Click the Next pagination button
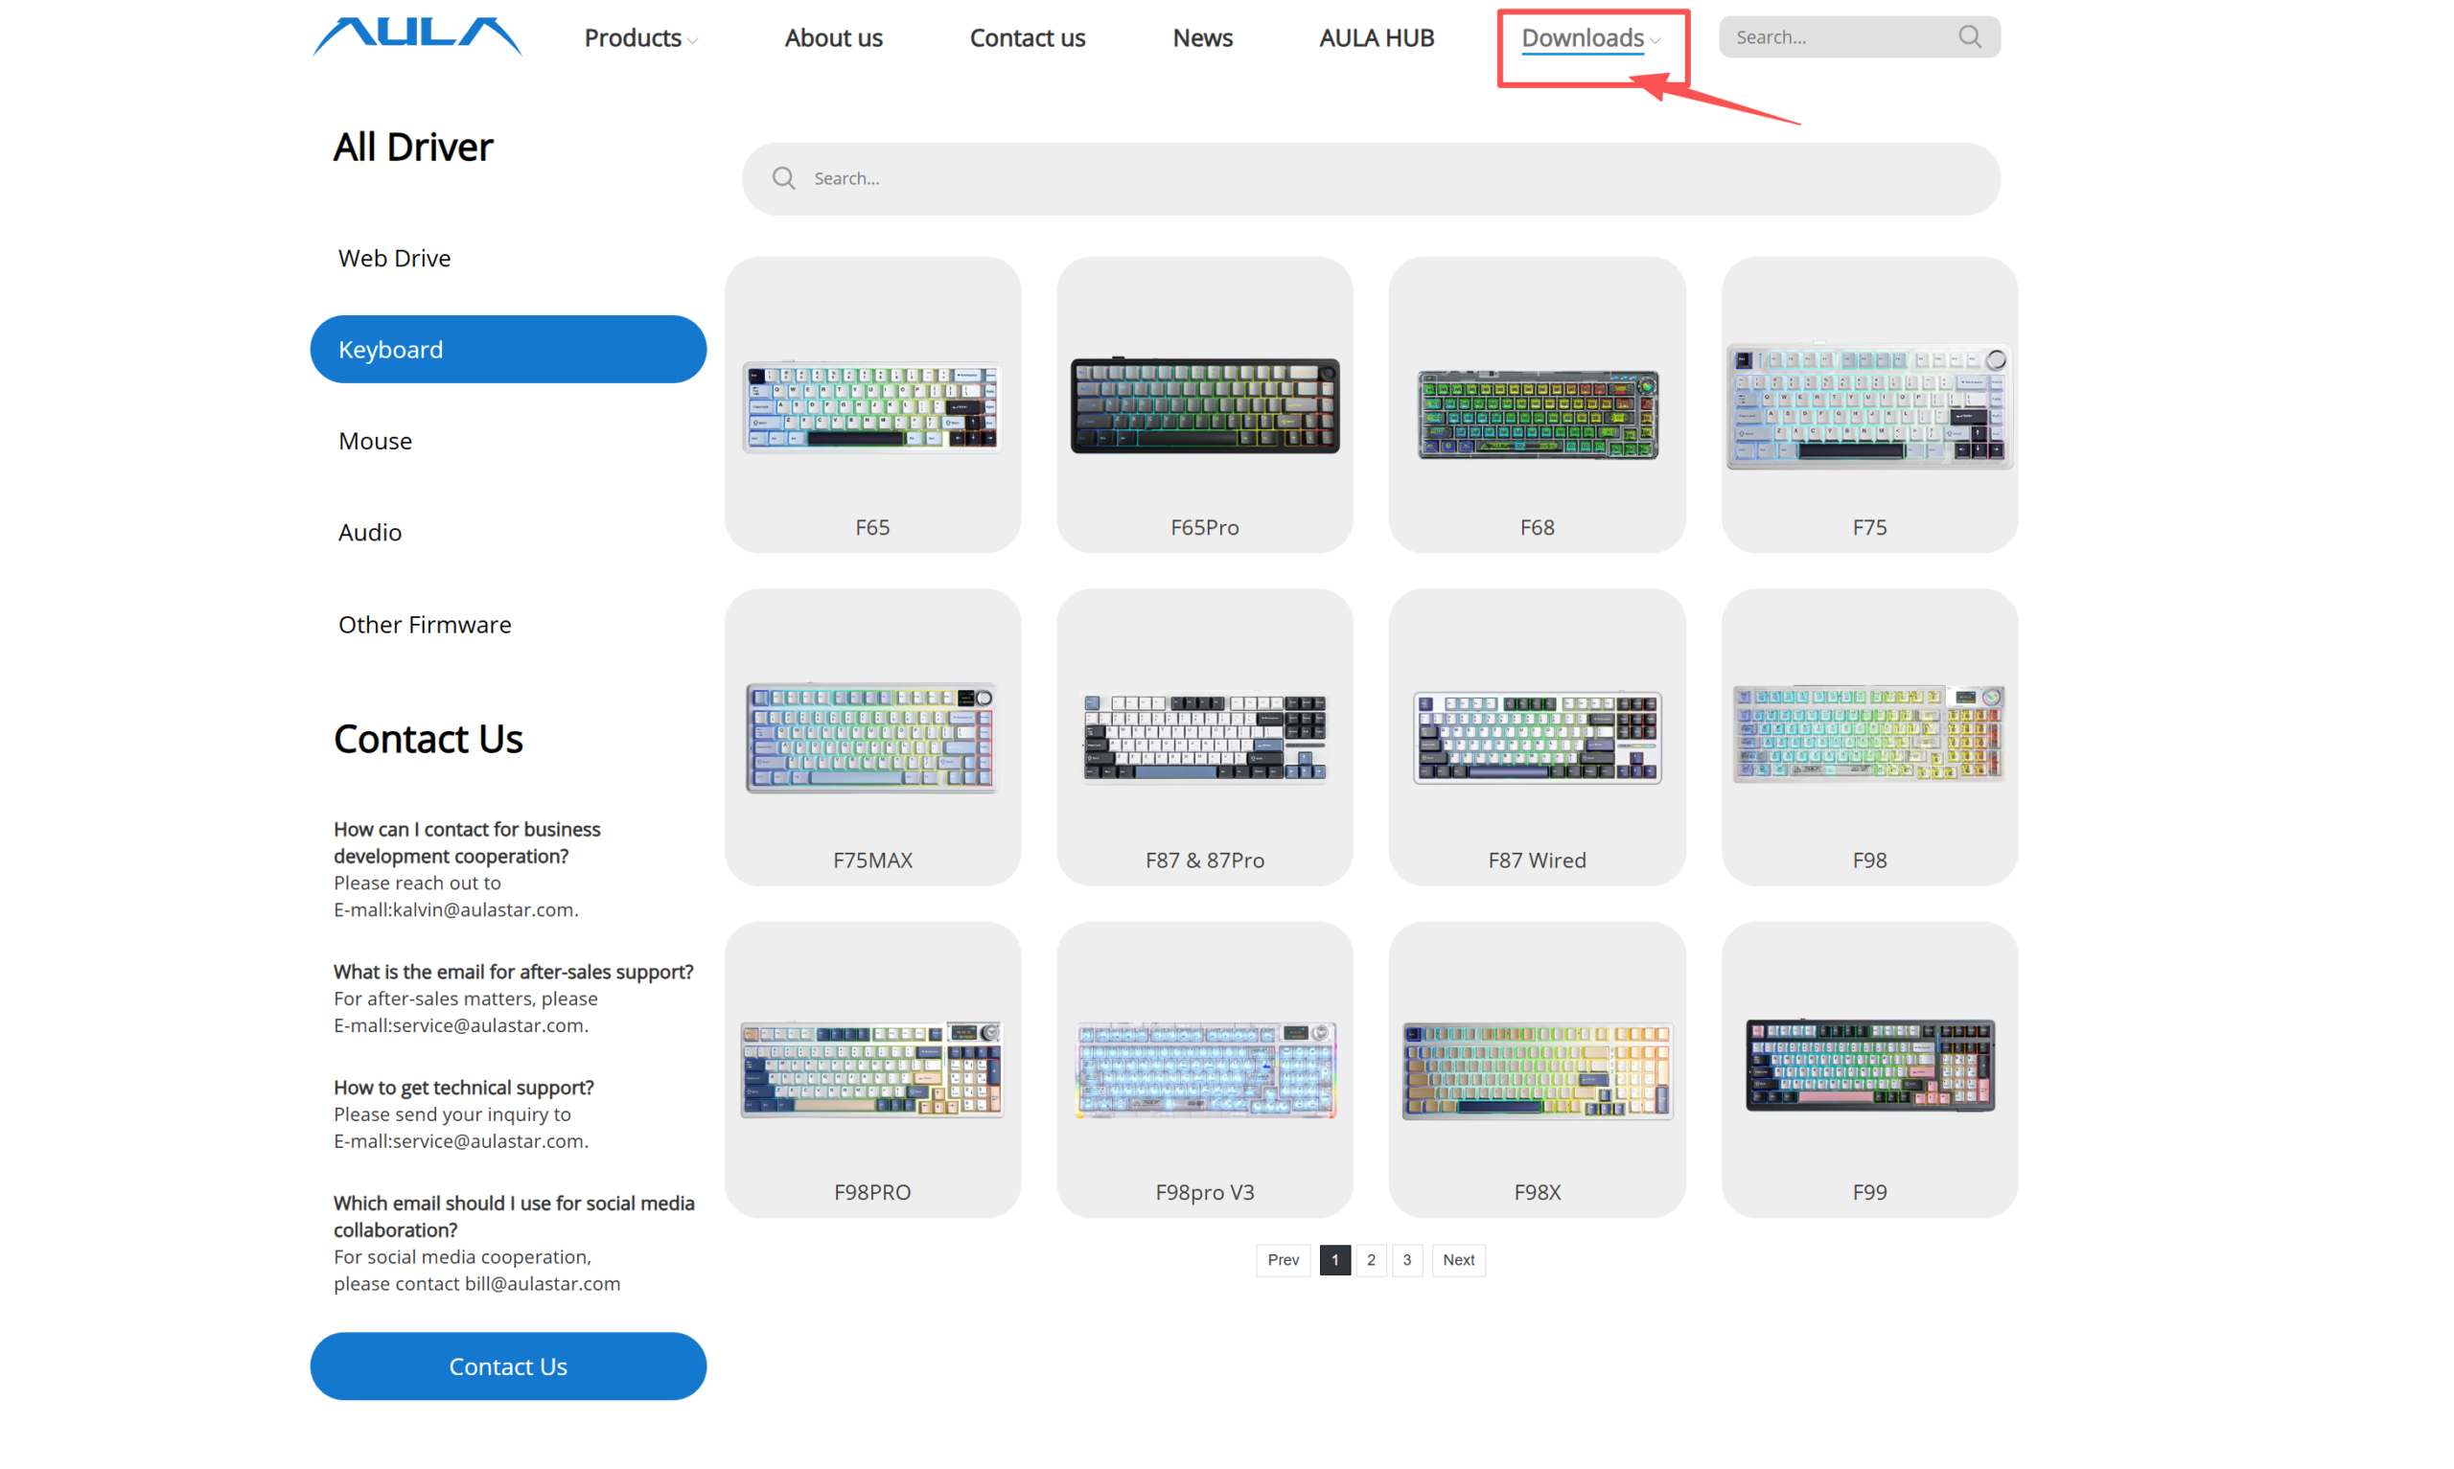2454x1469 pixels. (x=1458, y=1259)
